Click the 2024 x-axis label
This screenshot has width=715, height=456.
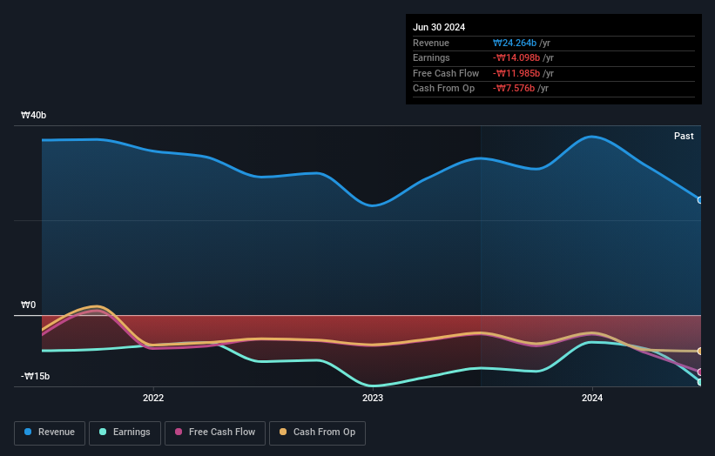point(592,398)
